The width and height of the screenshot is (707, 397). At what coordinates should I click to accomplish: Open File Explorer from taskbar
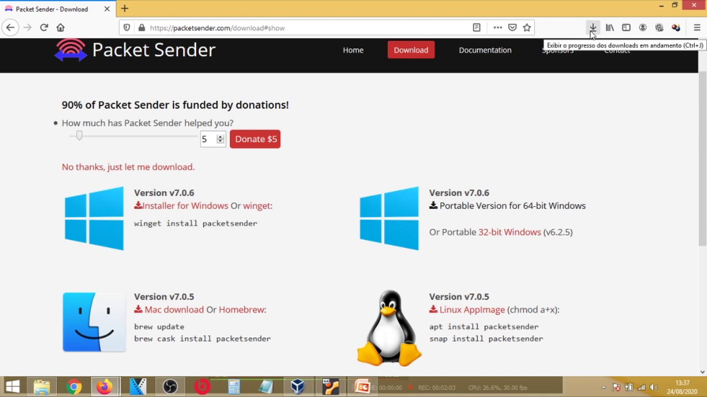[42, 387]
